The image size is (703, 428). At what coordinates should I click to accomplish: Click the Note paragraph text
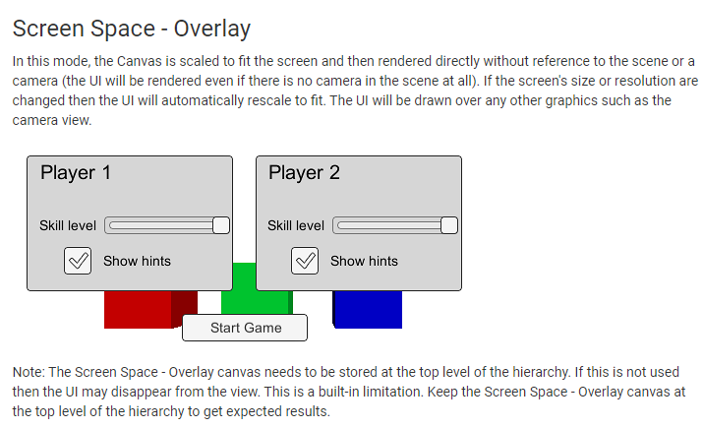(x=349, y=392)
